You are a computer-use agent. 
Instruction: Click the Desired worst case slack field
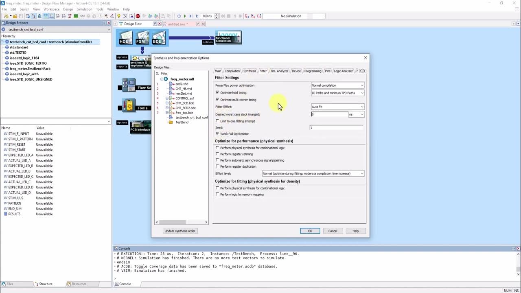pos(329,114)
